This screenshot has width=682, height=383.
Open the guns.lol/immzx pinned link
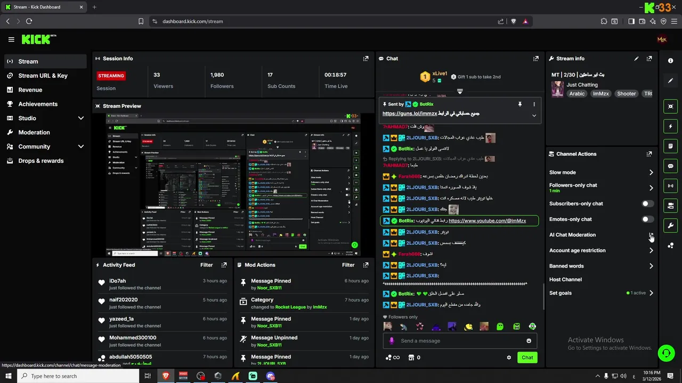point(410,114)
